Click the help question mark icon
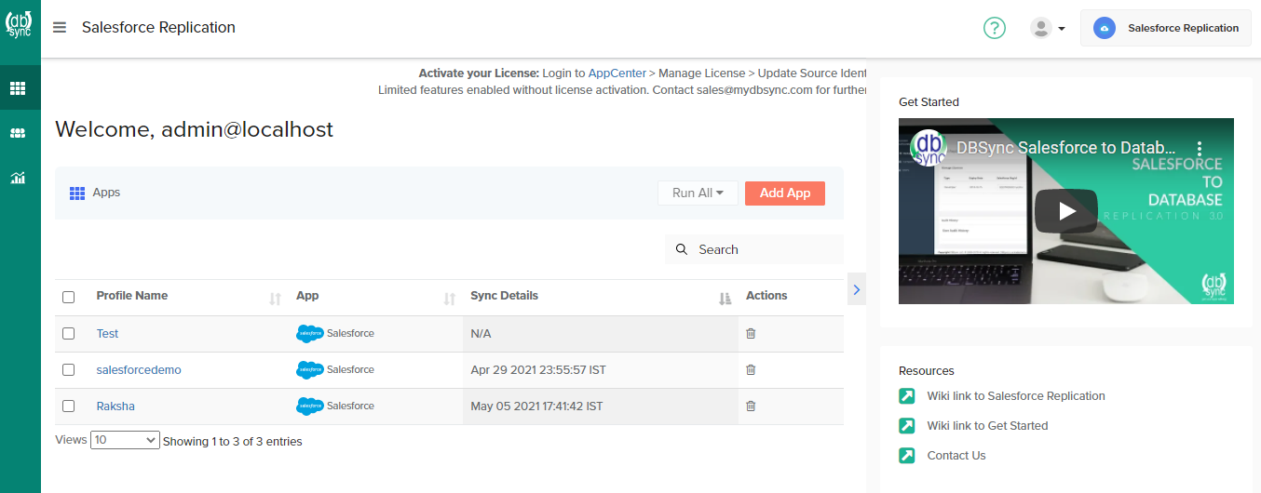Viewport: 1261px width, 493px height. point(995,28)
